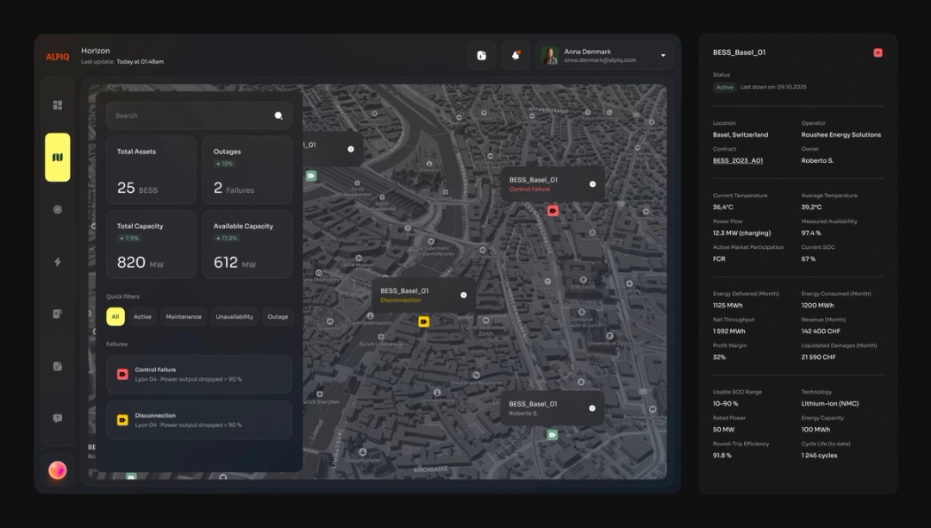Click yellow icon in Disconnection entry

click(122, 420)
